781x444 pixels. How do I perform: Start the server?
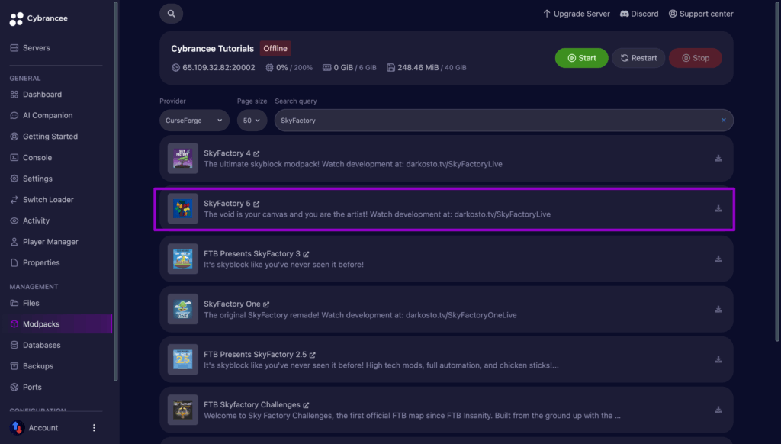coord(581,58)
